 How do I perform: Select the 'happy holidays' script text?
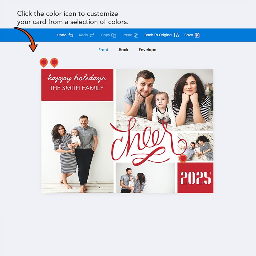[77, 78]
